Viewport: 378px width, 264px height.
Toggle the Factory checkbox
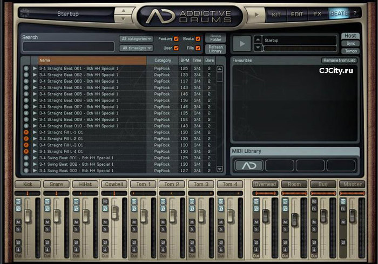176,38
